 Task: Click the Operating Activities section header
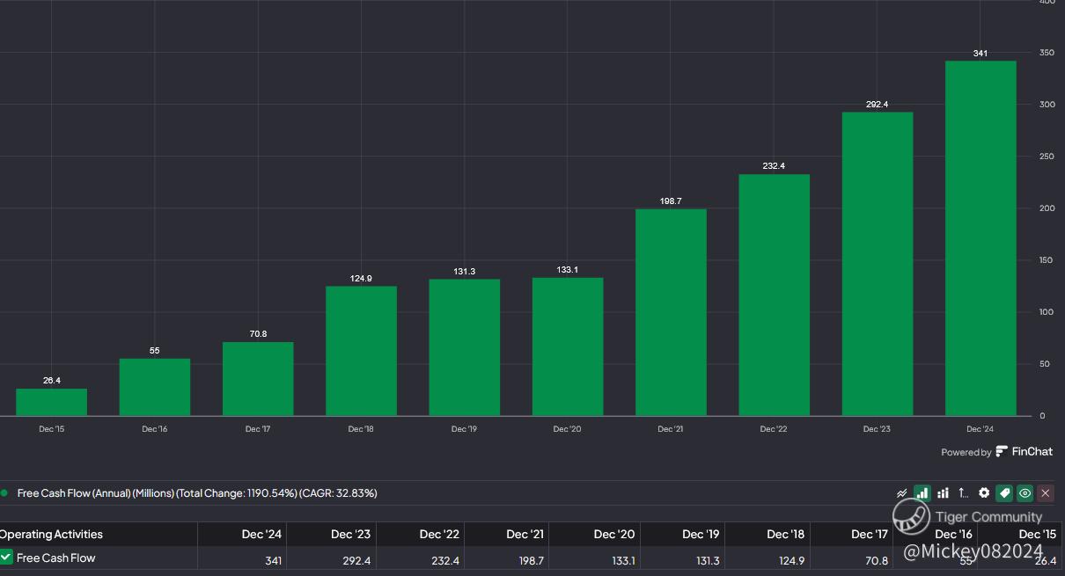(52, 534)
